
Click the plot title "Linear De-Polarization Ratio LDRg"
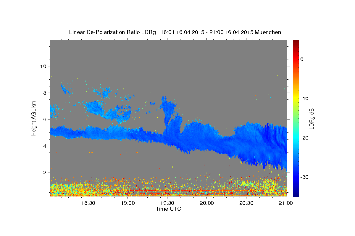(112, 32)
